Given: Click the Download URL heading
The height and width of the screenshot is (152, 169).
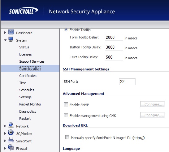Looking at the screenshot, I should [75, 125].
